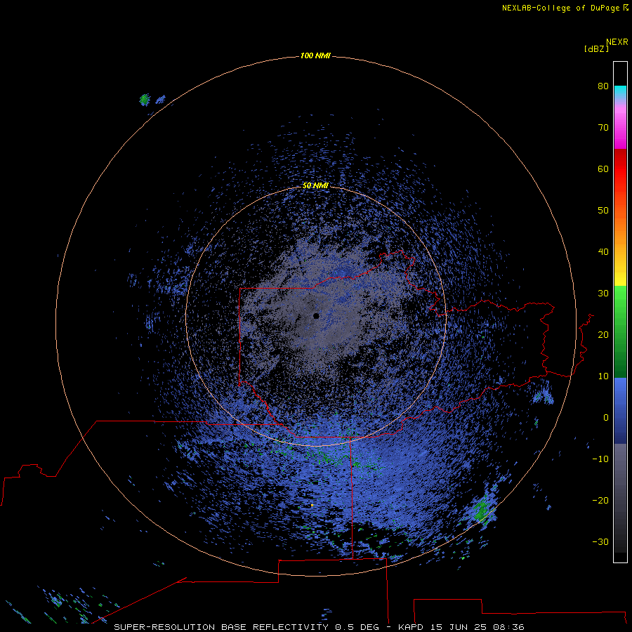Select the 20 value on the dBZ scale
Screen dimensions: 632x632
coord(603,335)
